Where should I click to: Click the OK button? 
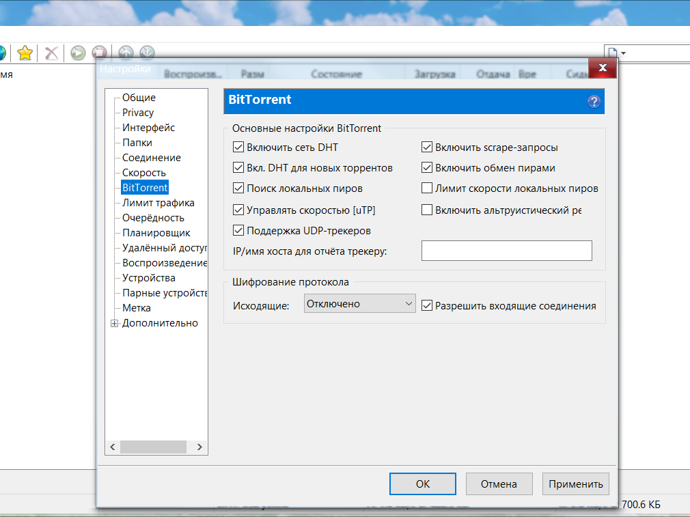(422, 484)
